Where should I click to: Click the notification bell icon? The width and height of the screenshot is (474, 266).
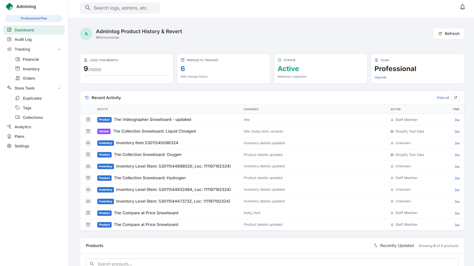click(462, 7)
